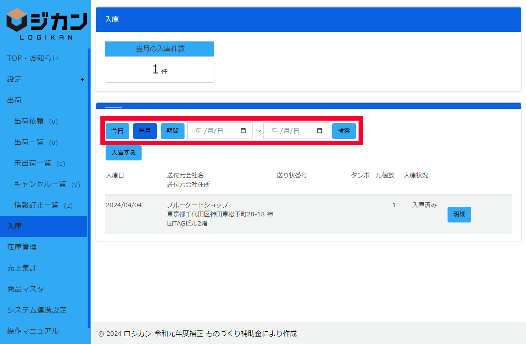Click the 検索 search button
The width and height of the screenshot is (526, 344).
344,131
